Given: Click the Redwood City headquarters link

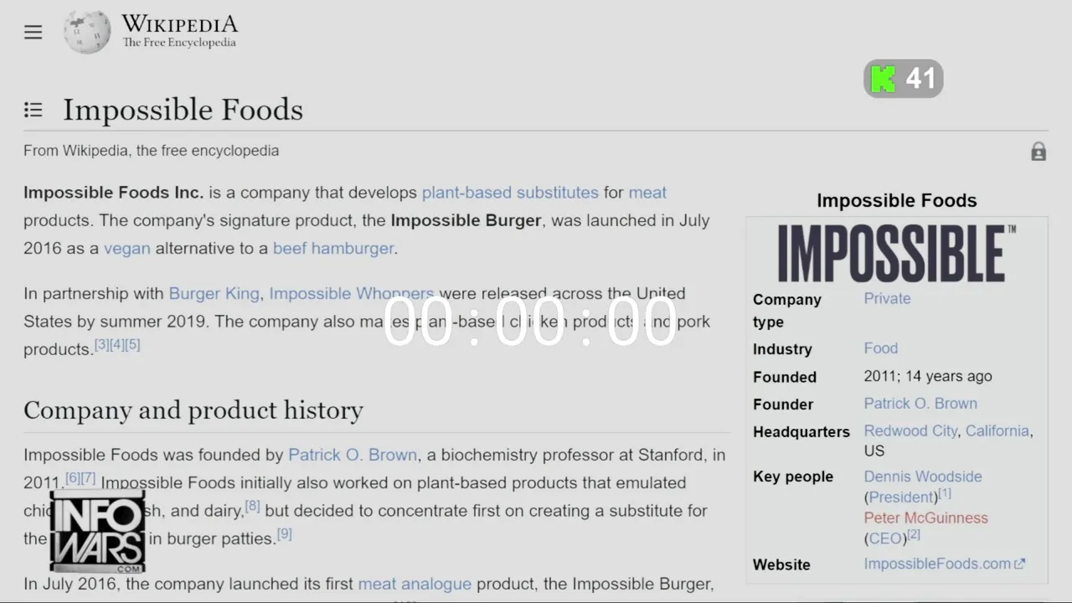Looking at the screenshot, I should (910, 431).
